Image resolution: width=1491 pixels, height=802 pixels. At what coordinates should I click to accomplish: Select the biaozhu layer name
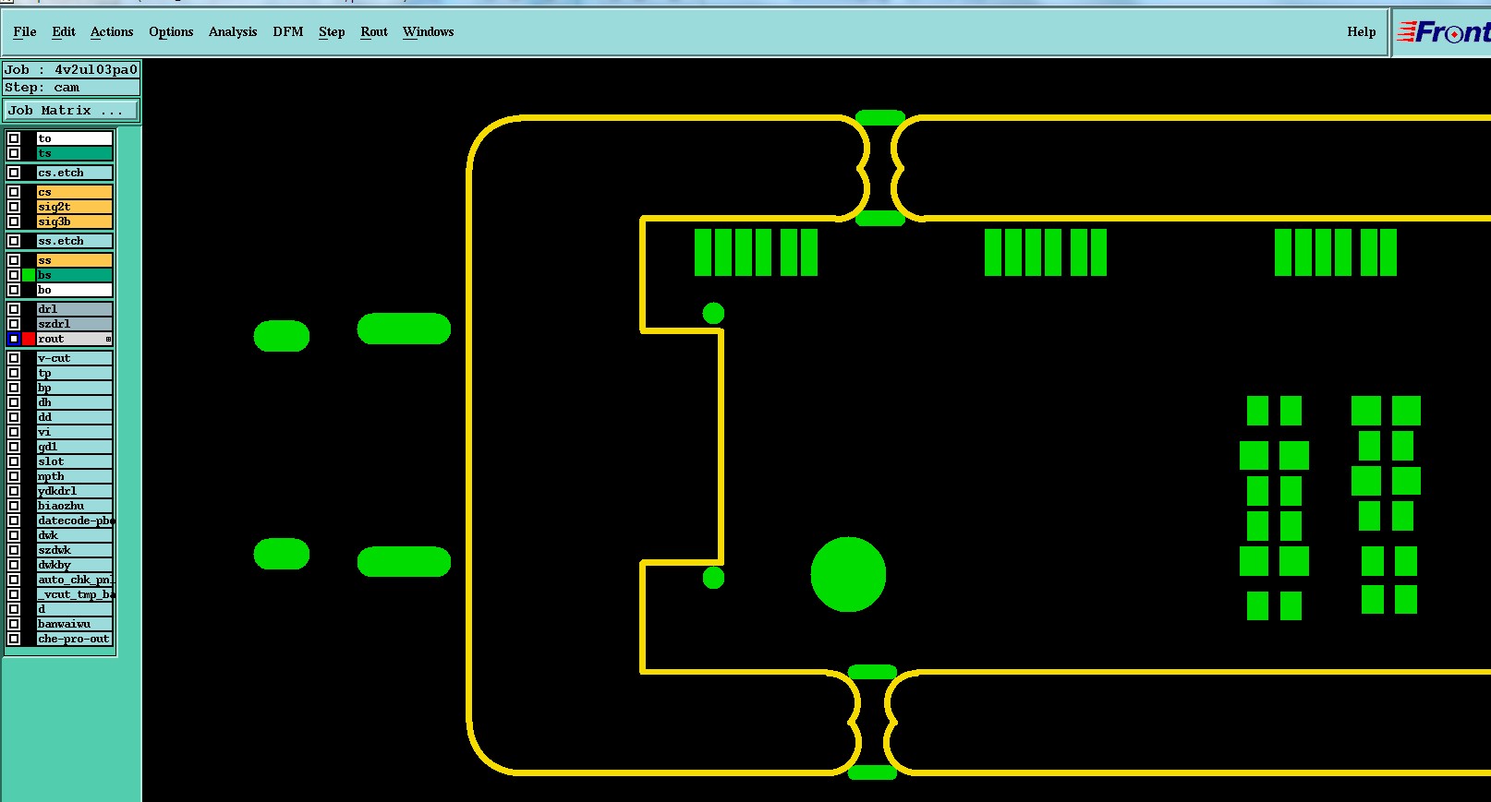pos(75,506)
